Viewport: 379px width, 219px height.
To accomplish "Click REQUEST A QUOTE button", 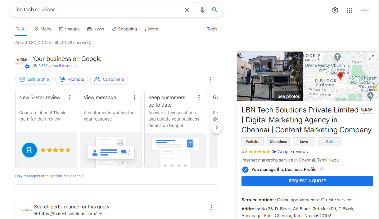I will 307,181.
